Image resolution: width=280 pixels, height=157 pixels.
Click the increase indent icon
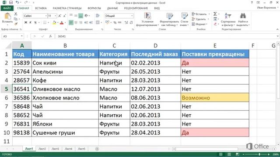[91, 22]
